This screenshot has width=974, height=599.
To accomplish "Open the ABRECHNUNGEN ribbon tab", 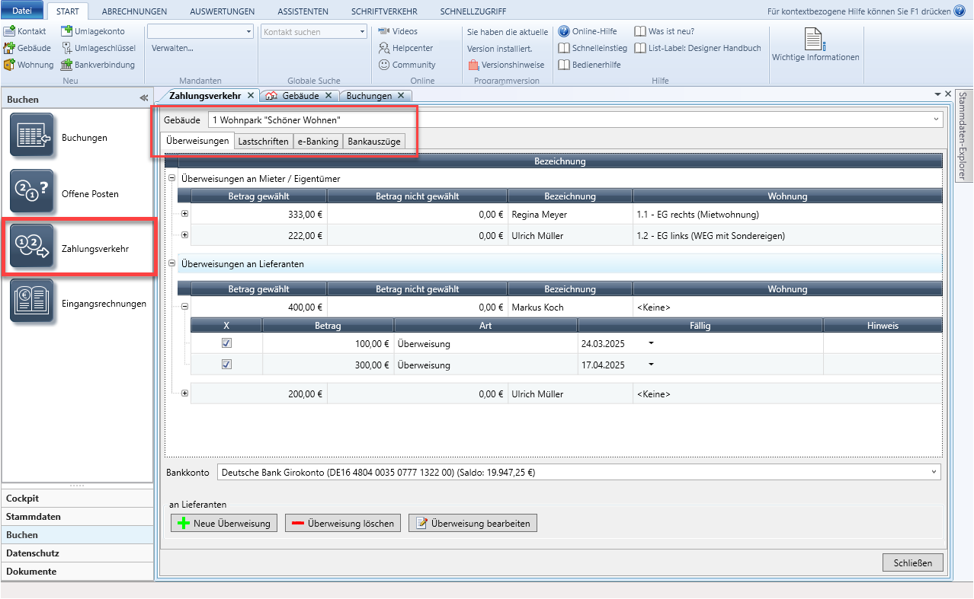I will pos(135,11).
